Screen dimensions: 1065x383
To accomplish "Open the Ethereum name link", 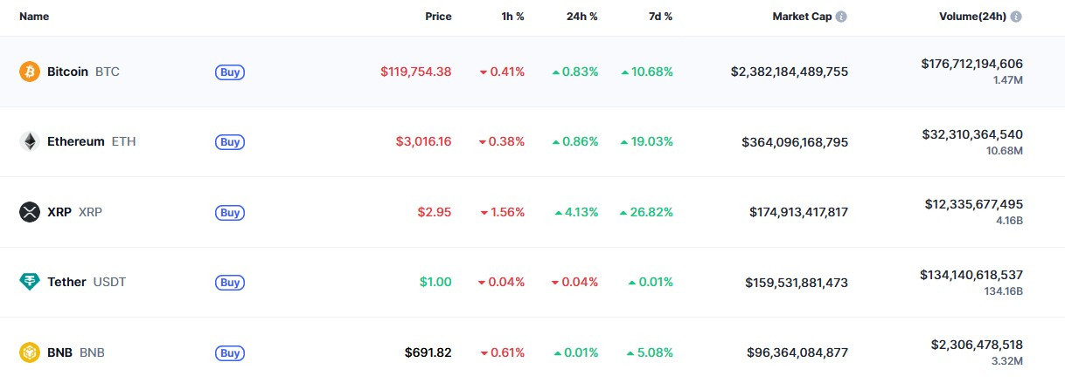I will tap(76, 141).
